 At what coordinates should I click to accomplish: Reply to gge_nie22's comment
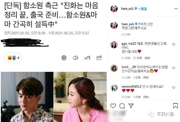(x=147, y=58)
